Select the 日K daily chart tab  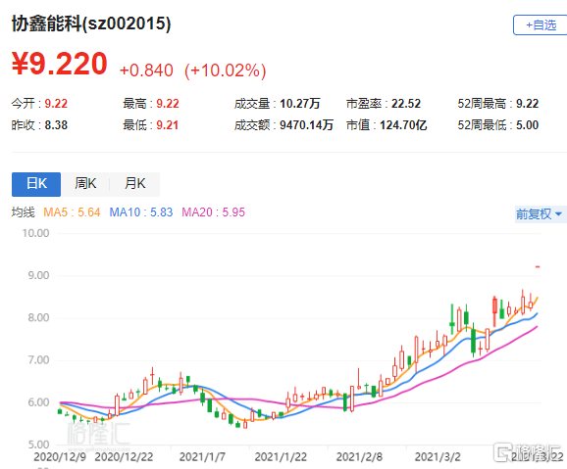click(x=36, y=184)
